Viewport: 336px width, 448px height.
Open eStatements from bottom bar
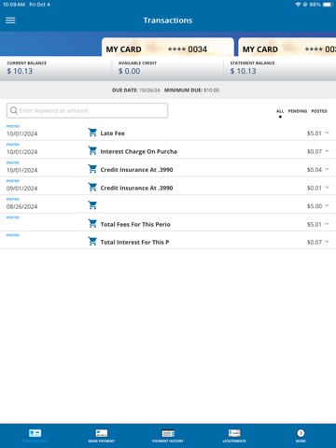pyautogui.click(x=234, y=436)
